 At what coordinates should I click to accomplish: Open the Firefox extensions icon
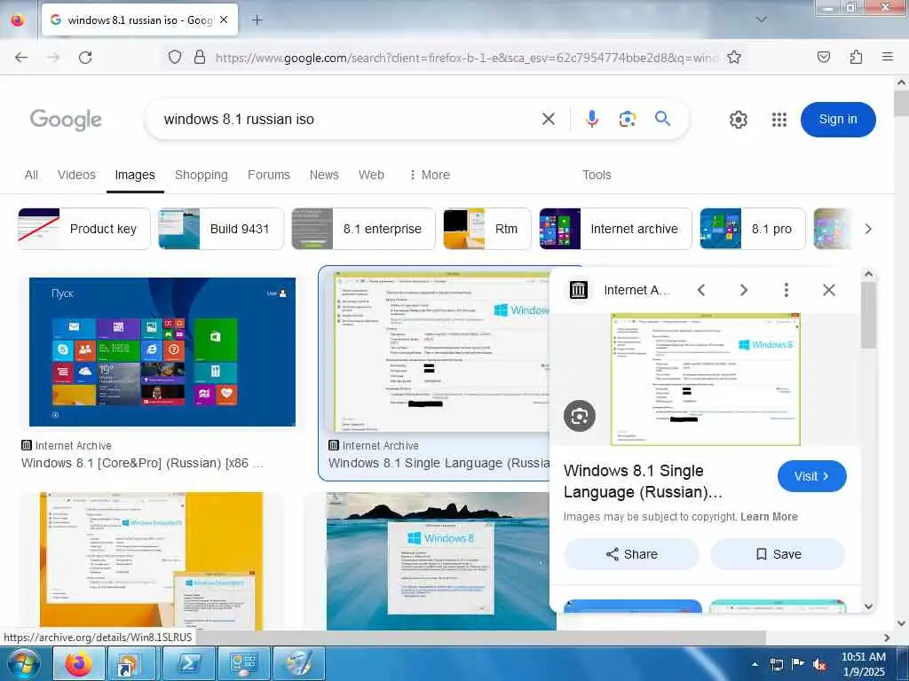856,57
